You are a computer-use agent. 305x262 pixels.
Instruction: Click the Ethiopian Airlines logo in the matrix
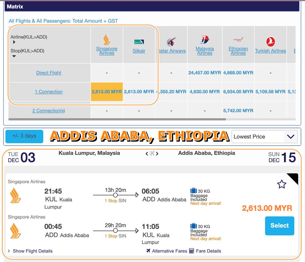click(238, 39)
